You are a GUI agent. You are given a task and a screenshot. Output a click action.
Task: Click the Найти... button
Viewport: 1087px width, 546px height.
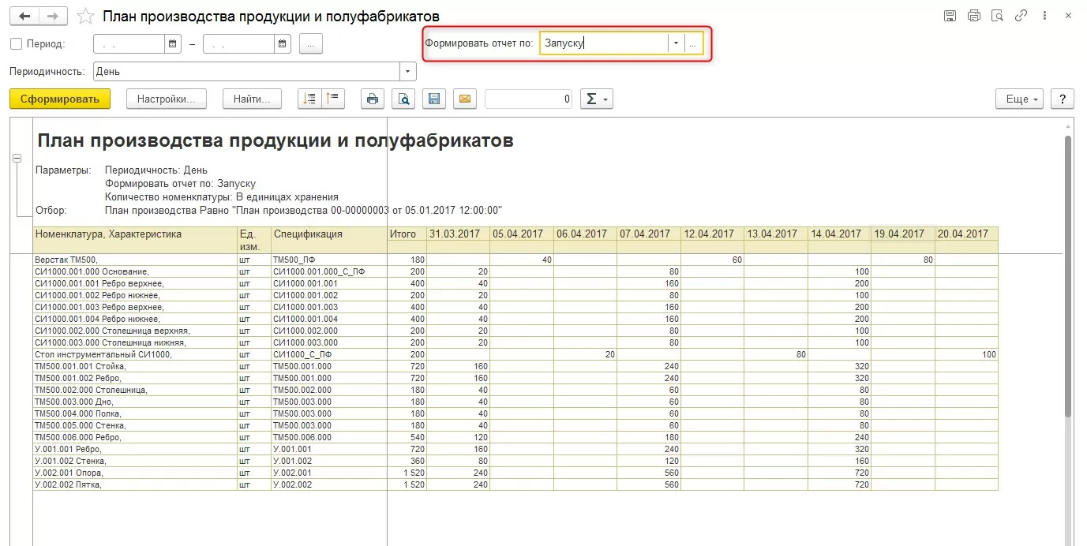click(x=252, y=99)
